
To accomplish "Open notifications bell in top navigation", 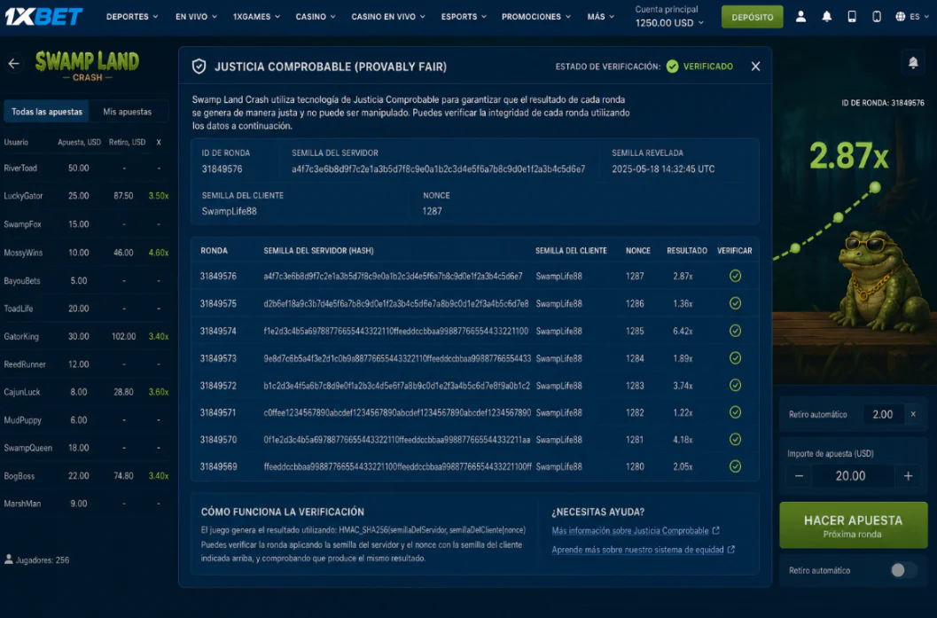I will click(x=826, y=17).
